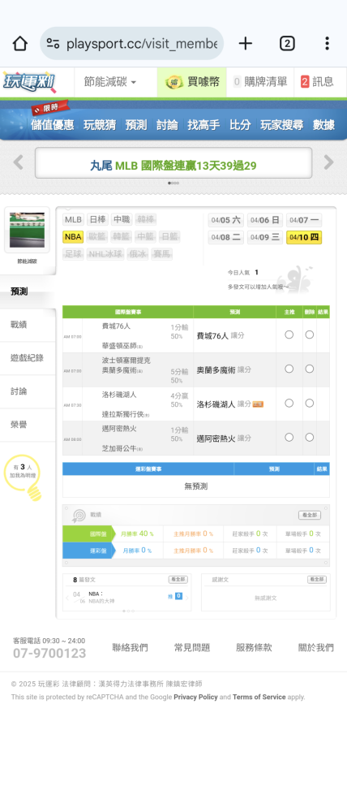This screenshot has width=347, height=812.
Task: Go to previous banner with left arrow
Action: 18,162
